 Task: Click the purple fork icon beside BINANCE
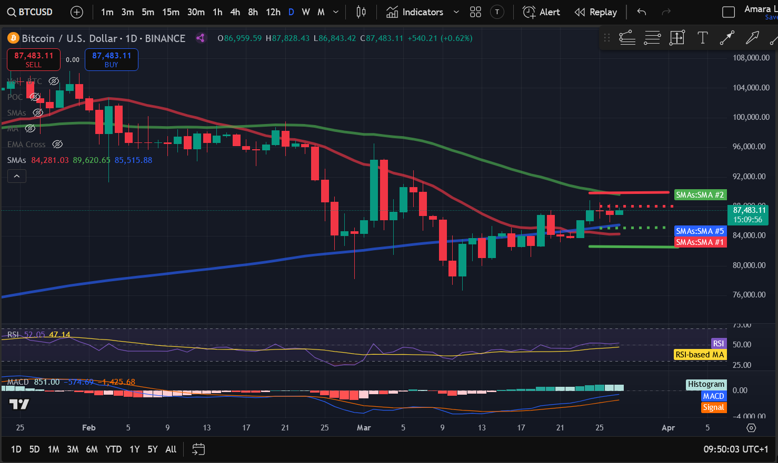[201, 38]
